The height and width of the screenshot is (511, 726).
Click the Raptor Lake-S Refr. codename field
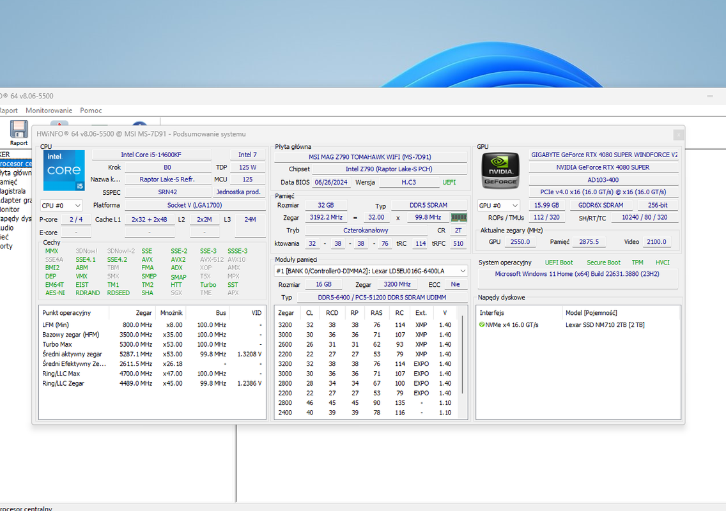pos(167,179)
